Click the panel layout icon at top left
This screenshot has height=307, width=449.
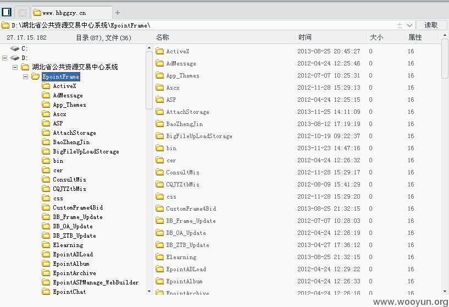pyautogui.click(x=7, y=12)
